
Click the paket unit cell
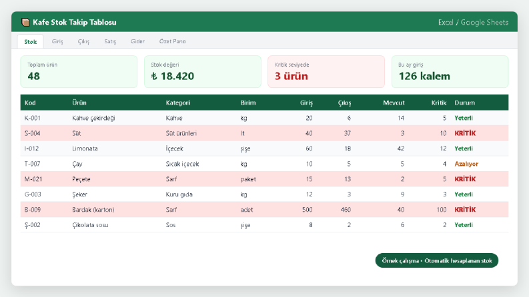click(x=248, y=179)
